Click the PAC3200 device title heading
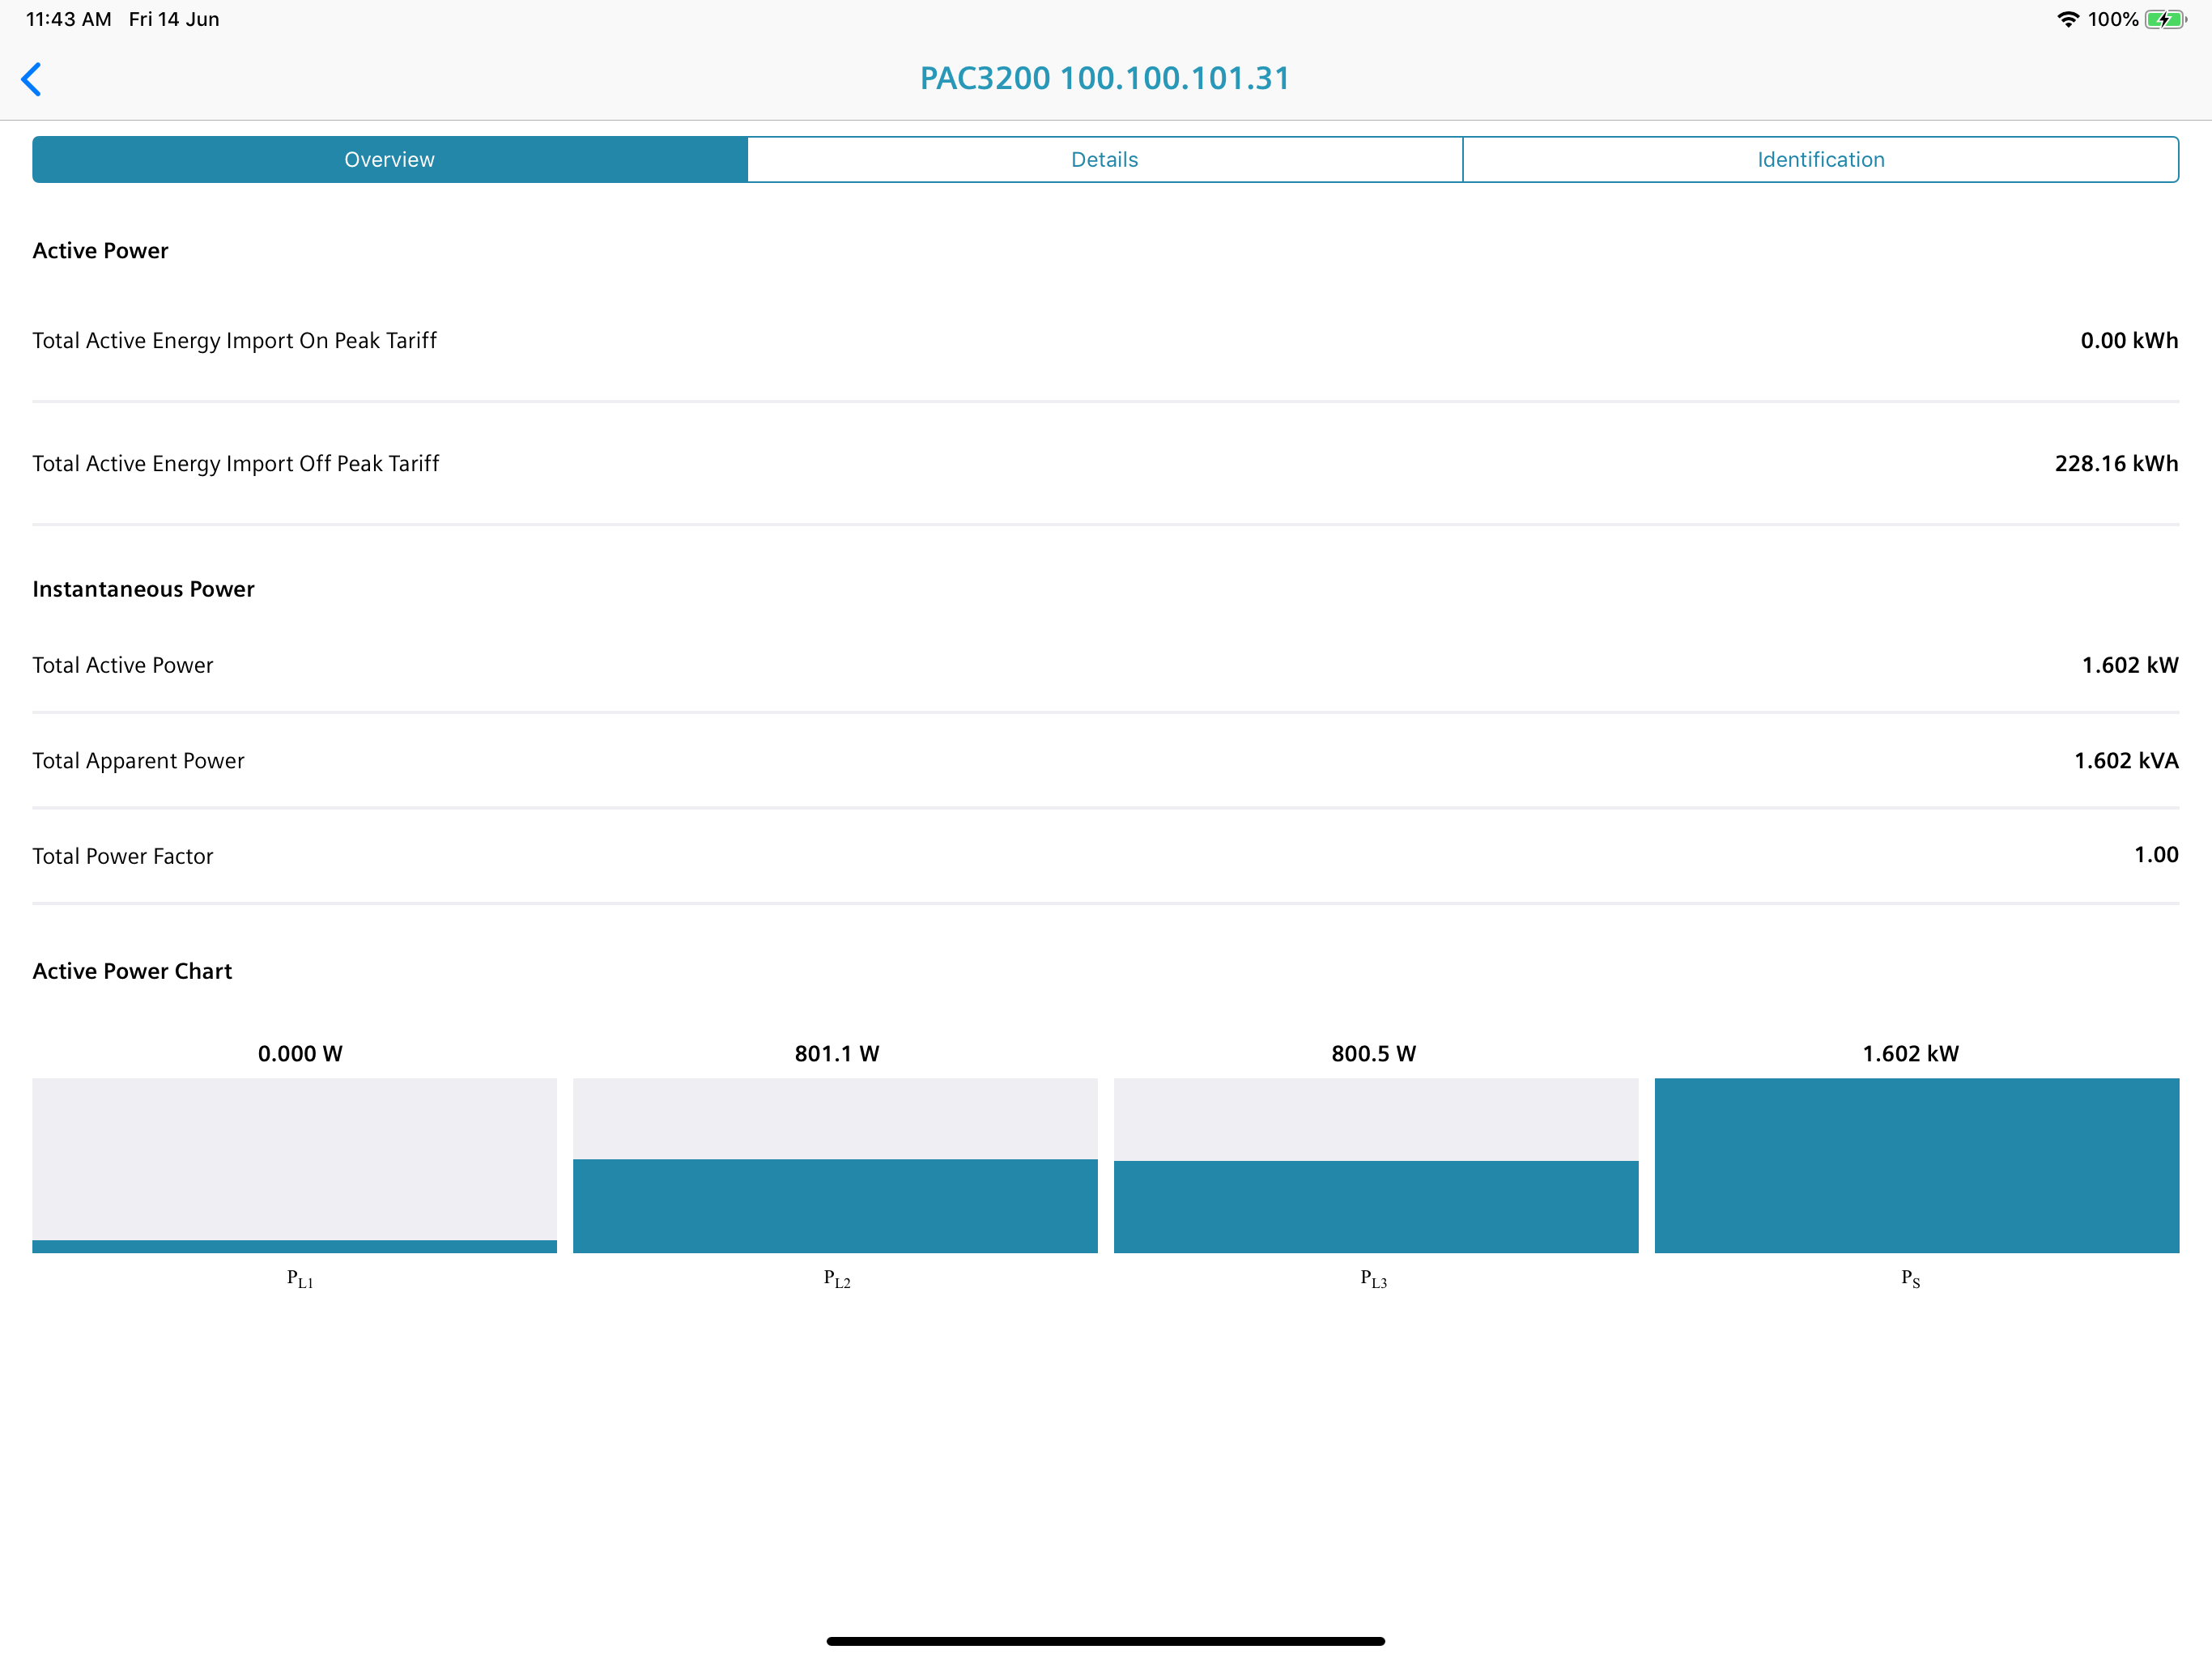This screenshot has width=2212, height=1658. [1104, 78]
